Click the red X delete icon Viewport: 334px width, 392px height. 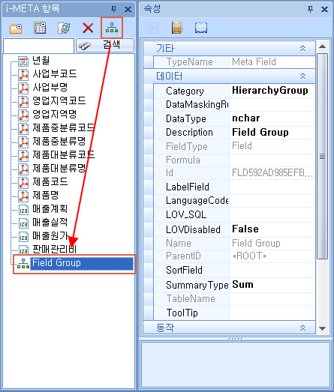(88, 28)
